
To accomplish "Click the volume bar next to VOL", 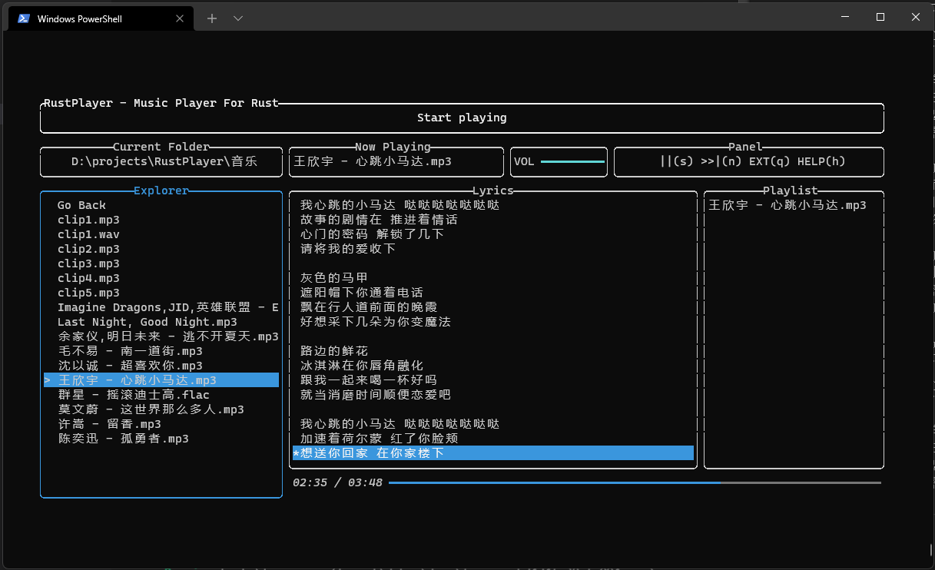I will click(x=572, y=162).
